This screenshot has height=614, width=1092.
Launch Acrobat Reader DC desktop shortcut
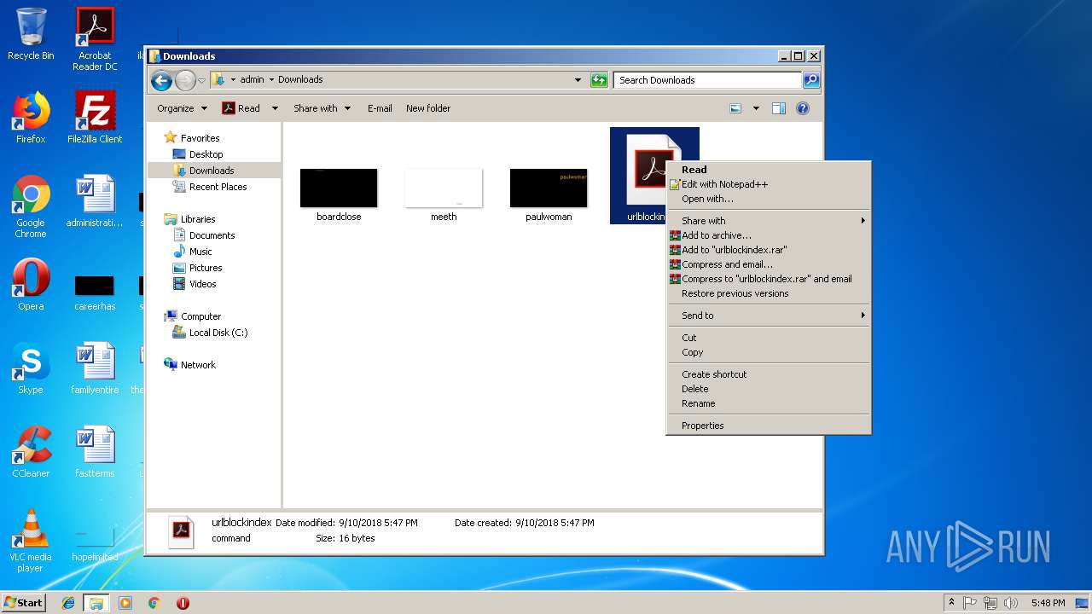coord(95,39)
